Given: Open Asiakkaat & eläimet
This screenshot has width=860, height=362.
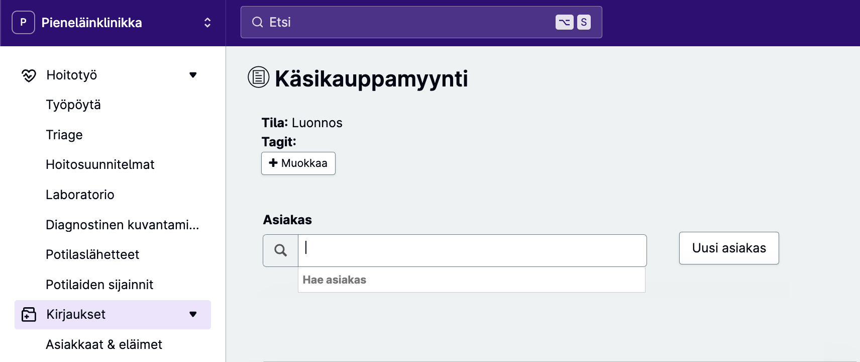Looking at the screenshot, I should (104, 344).
